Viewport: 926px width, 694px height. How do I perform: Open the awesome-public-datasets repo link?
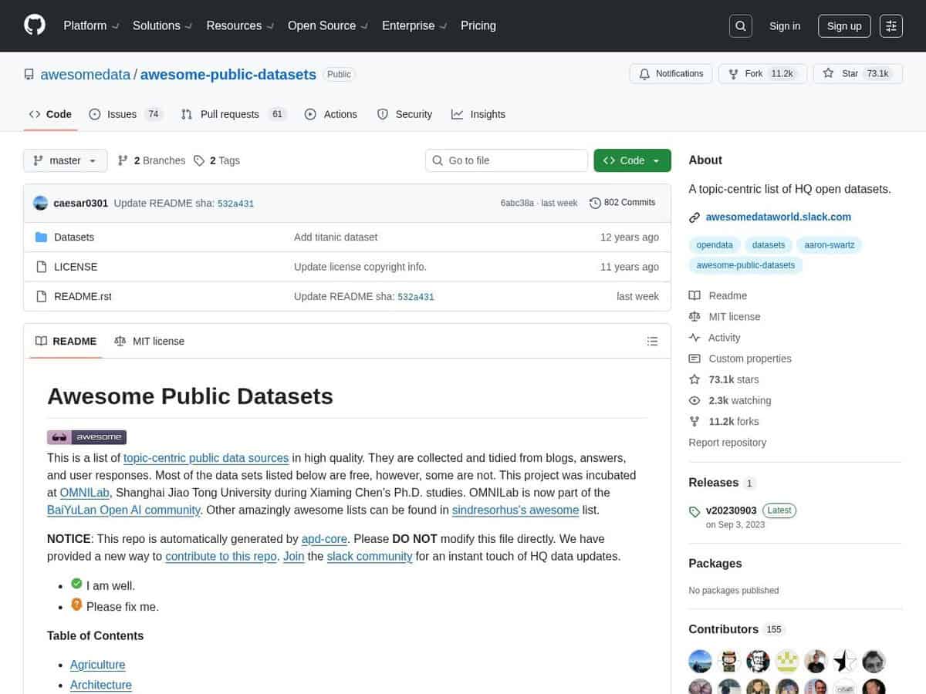point(228,75)
